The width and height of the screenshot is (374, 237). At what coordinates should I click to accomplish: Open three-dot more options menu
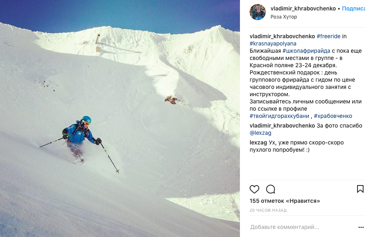(x=361, y=227)
